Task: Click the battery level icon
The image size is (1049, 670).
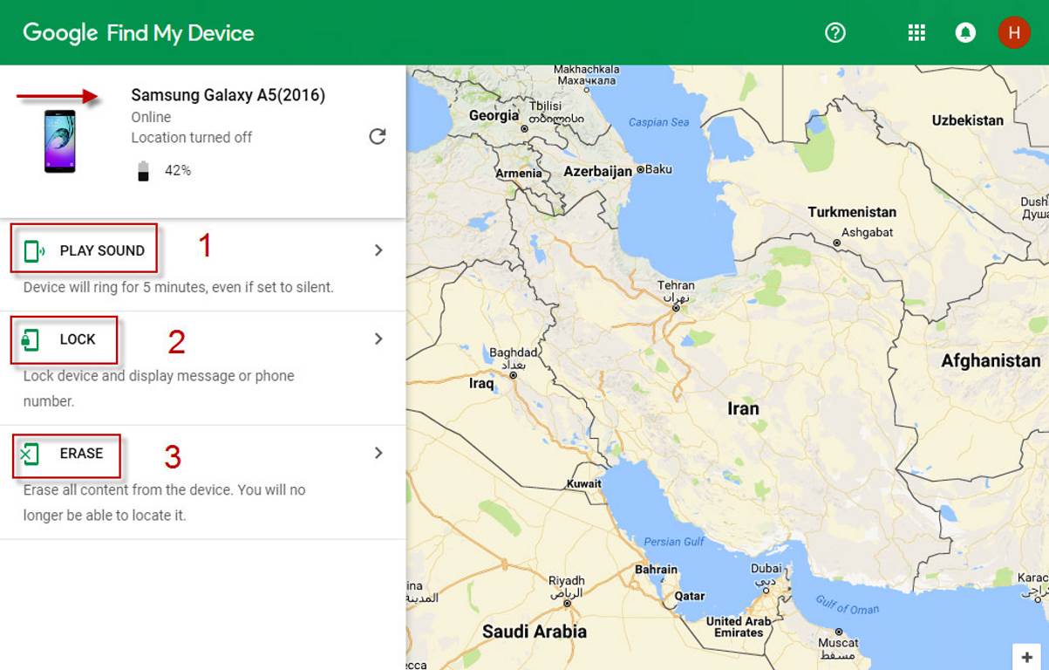Action: [144, 171]
